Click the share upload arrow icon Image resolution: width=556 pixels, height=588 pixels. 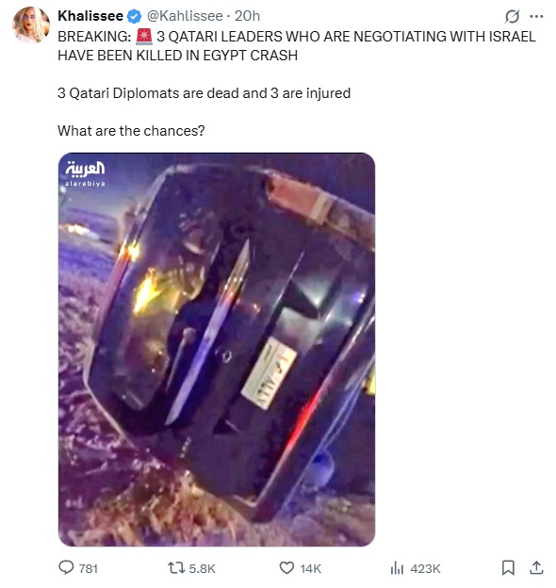[536, 568]
